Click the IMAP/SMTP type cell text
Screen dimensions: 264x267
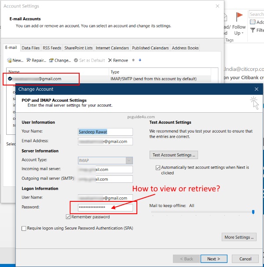pyautogui.click(x=154, y=79)
